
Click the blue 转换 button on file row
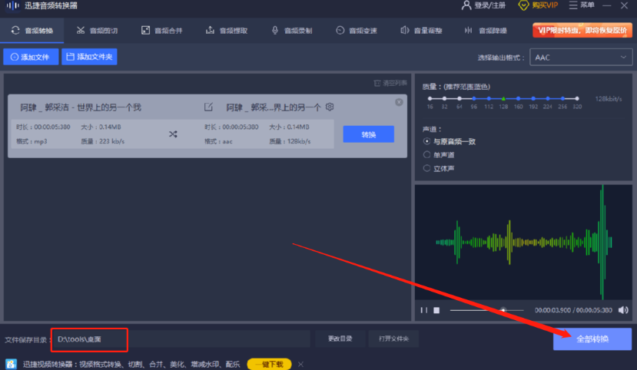(369, 134)
